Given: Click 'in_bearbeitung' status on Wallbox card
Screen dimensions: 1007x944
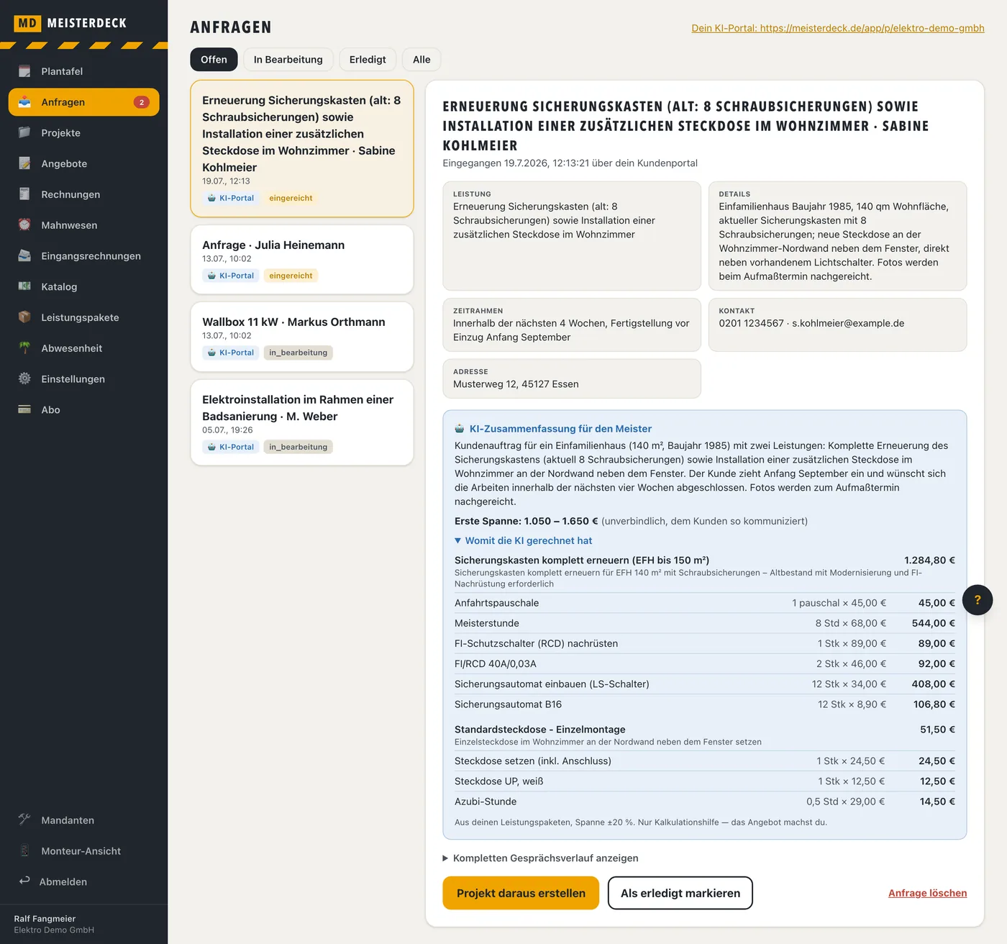Looking at the screenshot, I should tap(298, 353).
